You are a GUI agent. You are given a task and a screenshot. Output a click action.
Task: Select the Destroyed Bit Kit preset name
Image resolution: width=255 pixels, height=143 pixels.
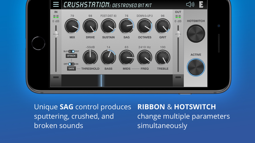[x=132, y=5]
